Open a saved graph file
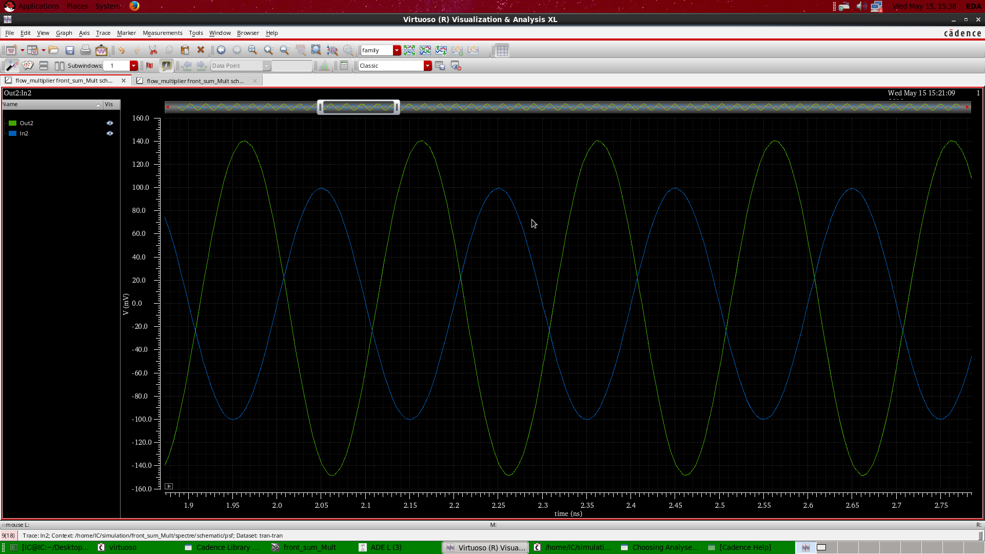Screen dimensions: 985x554 tap(53, 50)
